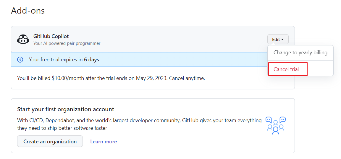
Task: Click Create an organization button
Action: 50,141
